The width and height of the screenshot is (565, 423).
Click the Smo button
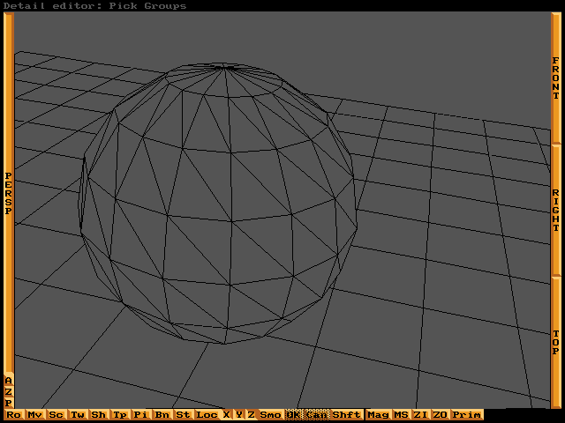(x=271, y=415)
